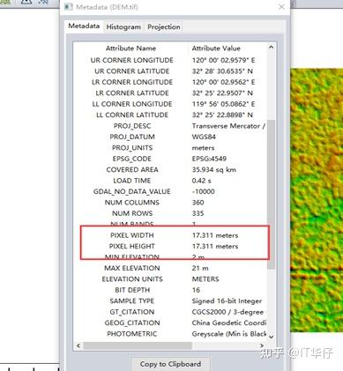Image resolution: width=343 pixels, height=371 pixels.
Task: Click the vertical scrollbar thumb in attribute list
Action: (x=271, y=194)
